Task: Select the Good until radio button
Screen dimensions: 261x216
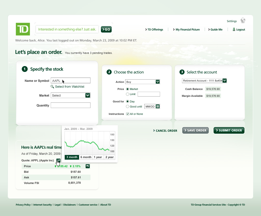Action: point(127,106)
